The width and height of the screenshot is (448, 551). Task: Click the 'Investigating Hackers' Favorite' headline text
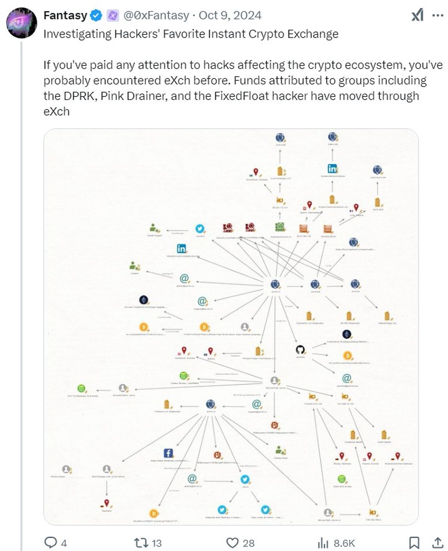click(x=191, y=34)
